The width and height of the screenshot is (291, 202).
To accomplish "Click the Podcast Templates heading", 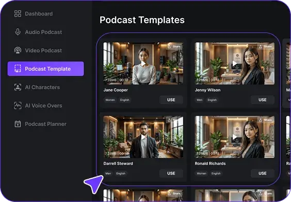I will pyautogui.click(x=142, y=20).
